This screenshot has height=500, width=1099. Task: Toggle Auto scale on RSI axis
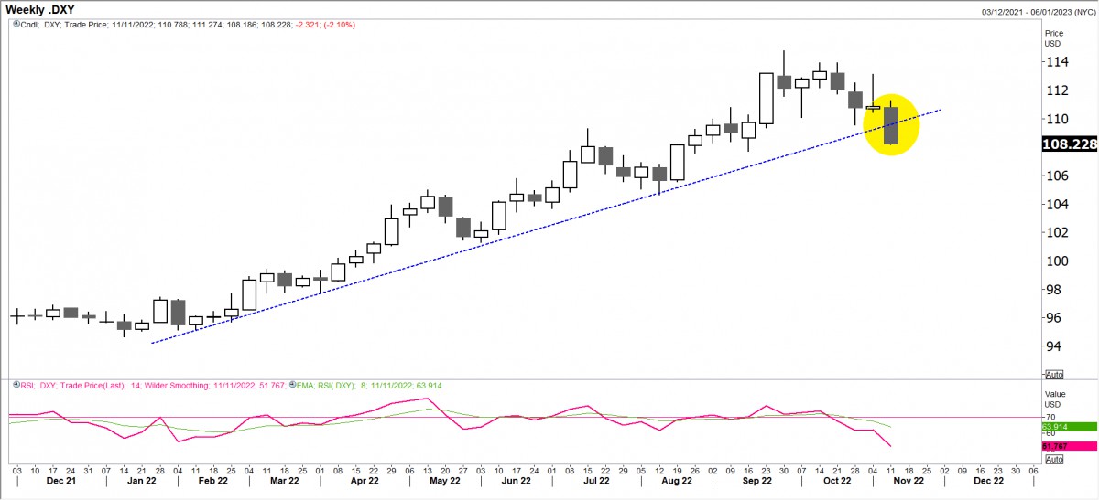[1054, 460]
